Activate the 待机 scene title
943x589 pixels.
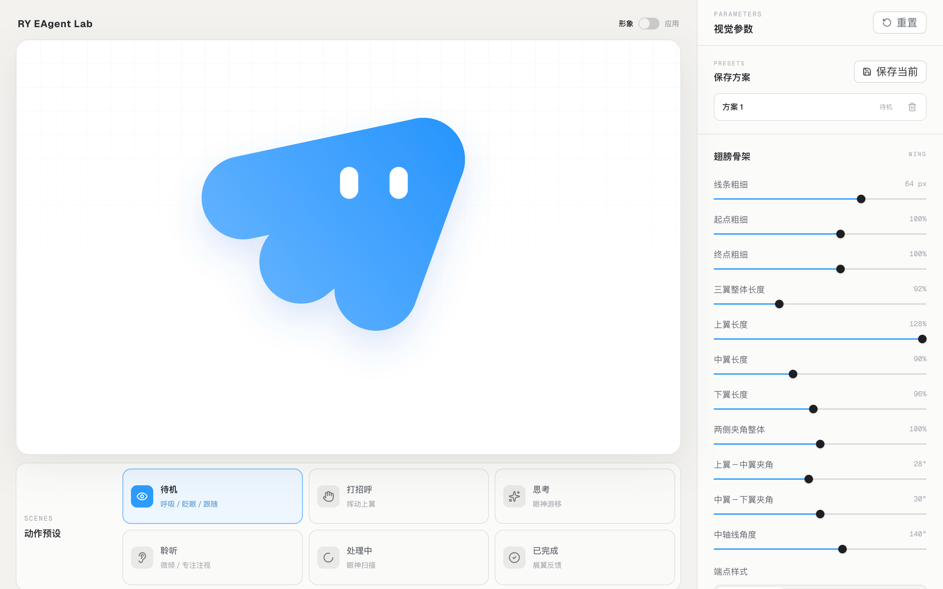(169, 489)
